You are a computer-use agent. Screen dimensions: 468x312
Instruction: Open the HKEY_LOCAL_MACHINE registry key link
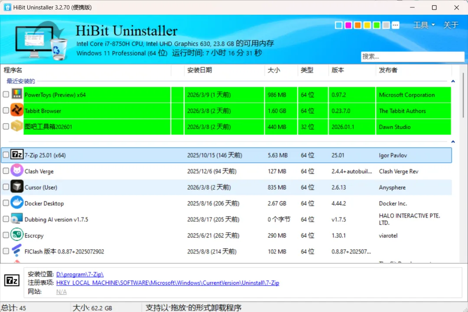click(x=167, y=283)
